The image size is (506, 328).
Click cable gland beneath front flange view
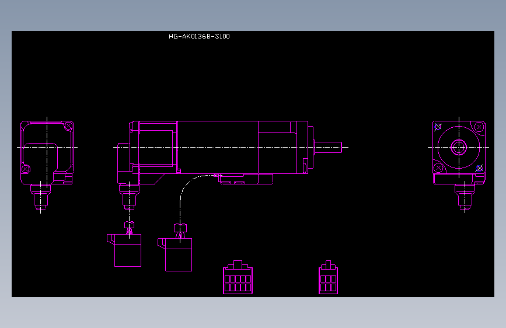click(465, 197)
